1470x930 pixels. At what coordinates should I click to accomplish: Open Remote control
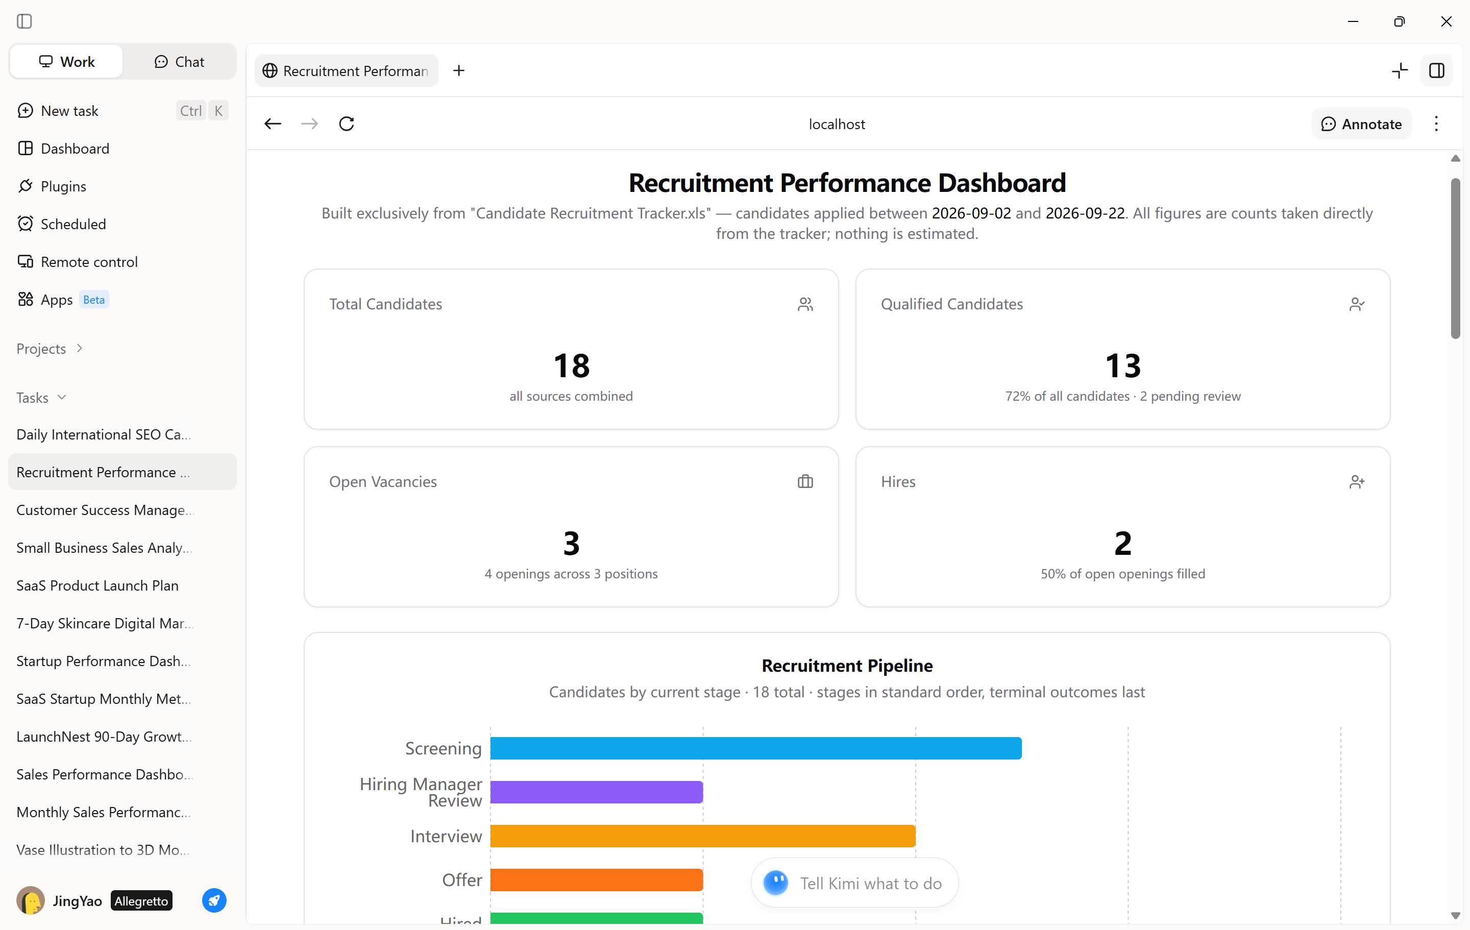[122, 262]
